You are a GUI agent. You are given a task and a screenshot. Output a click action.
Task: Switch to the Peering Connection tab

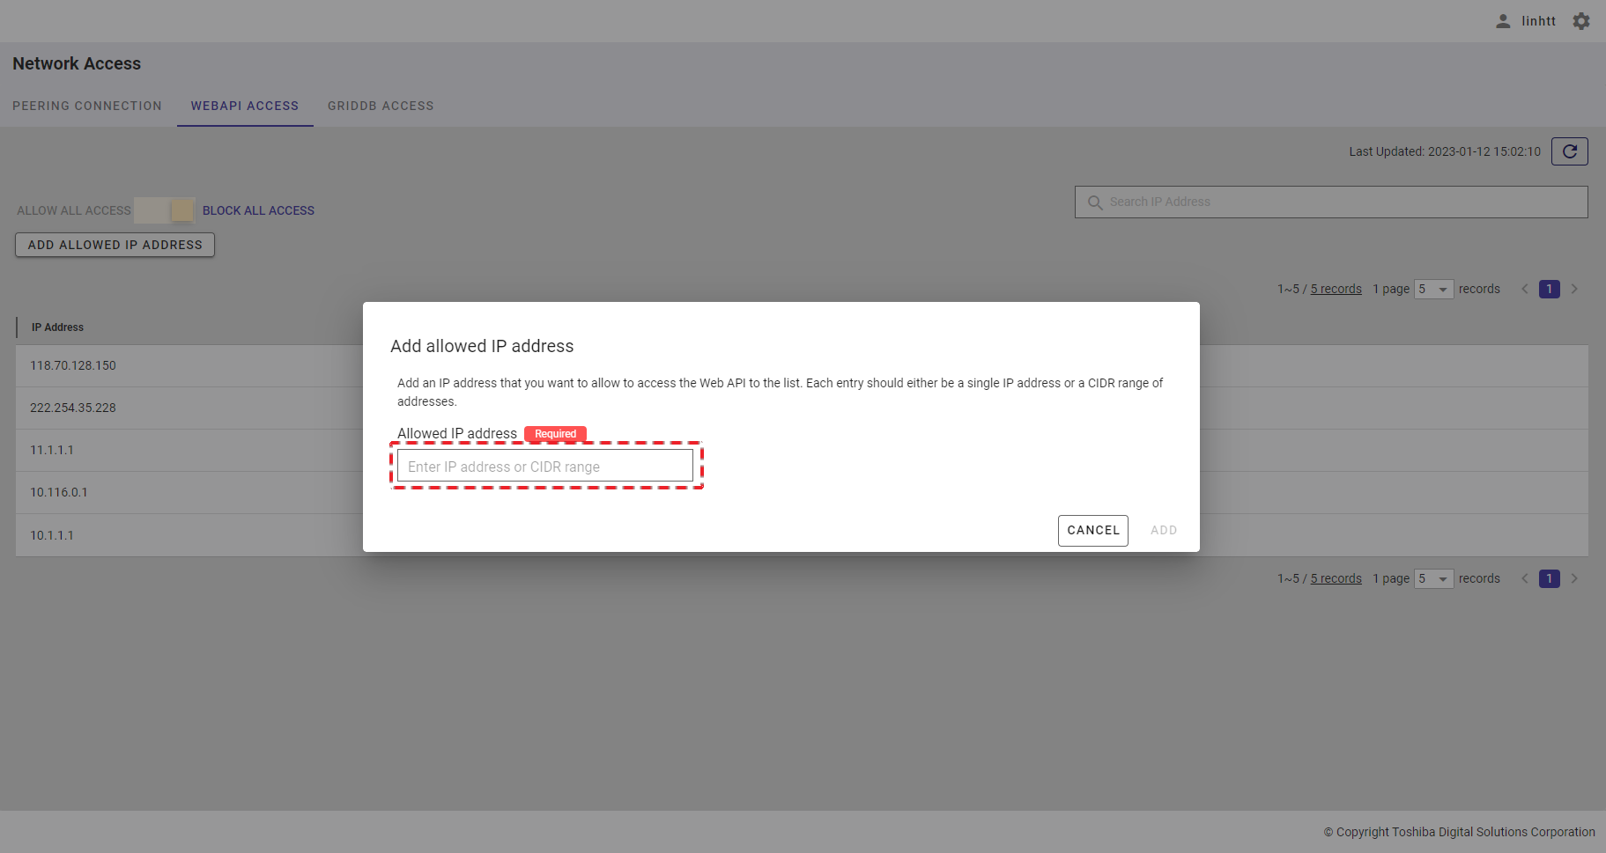click(87, 106)
